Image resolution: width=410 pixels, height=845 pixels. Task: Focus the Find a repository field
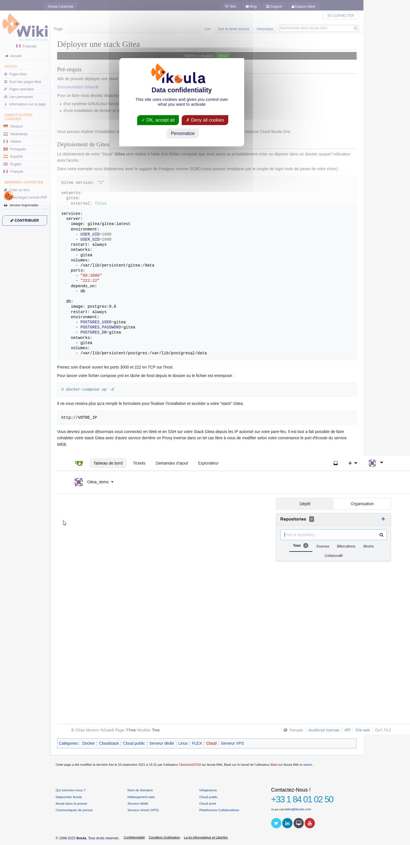pyautogui.click(x=329, y=535)
